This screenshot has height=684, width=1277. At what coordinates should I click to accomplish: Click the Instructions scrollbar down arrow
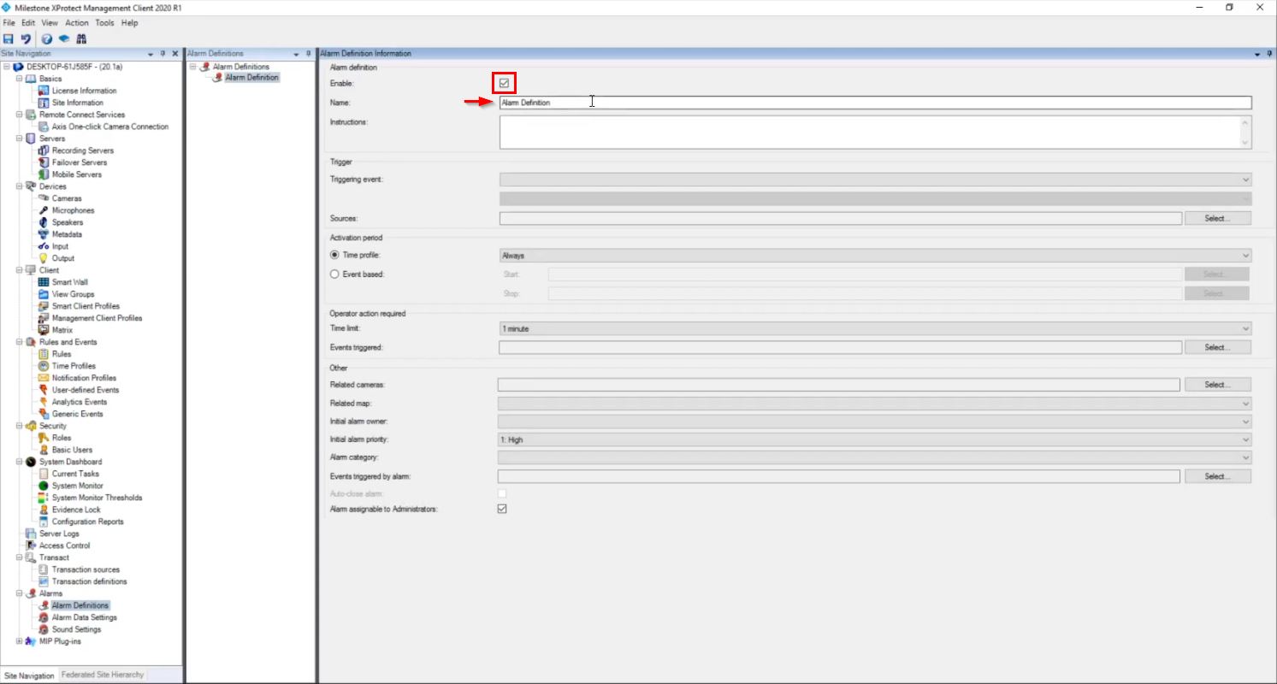point(1244,143)
